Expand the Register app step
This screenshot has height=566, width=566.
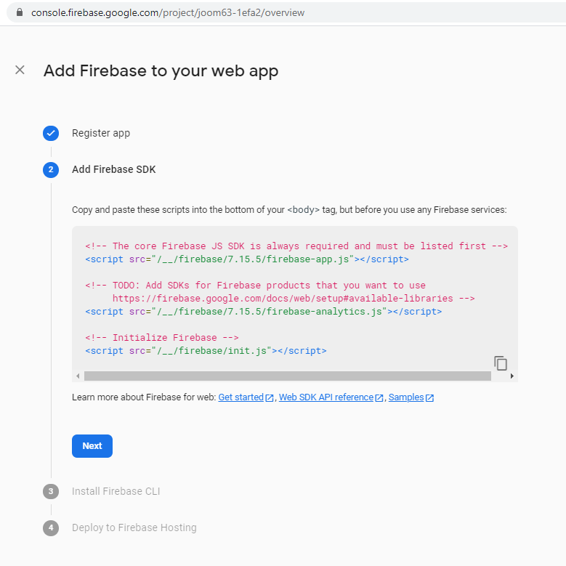pyautogui.click(x=101, y=133)
